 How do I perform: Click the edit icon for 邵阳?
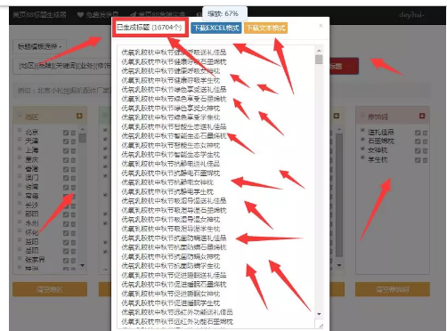pos(66,214)
